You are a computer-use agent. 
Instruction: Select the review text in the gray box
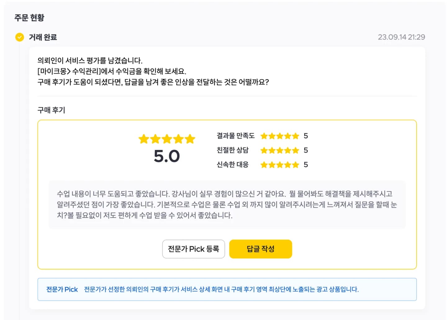[227, 204]
